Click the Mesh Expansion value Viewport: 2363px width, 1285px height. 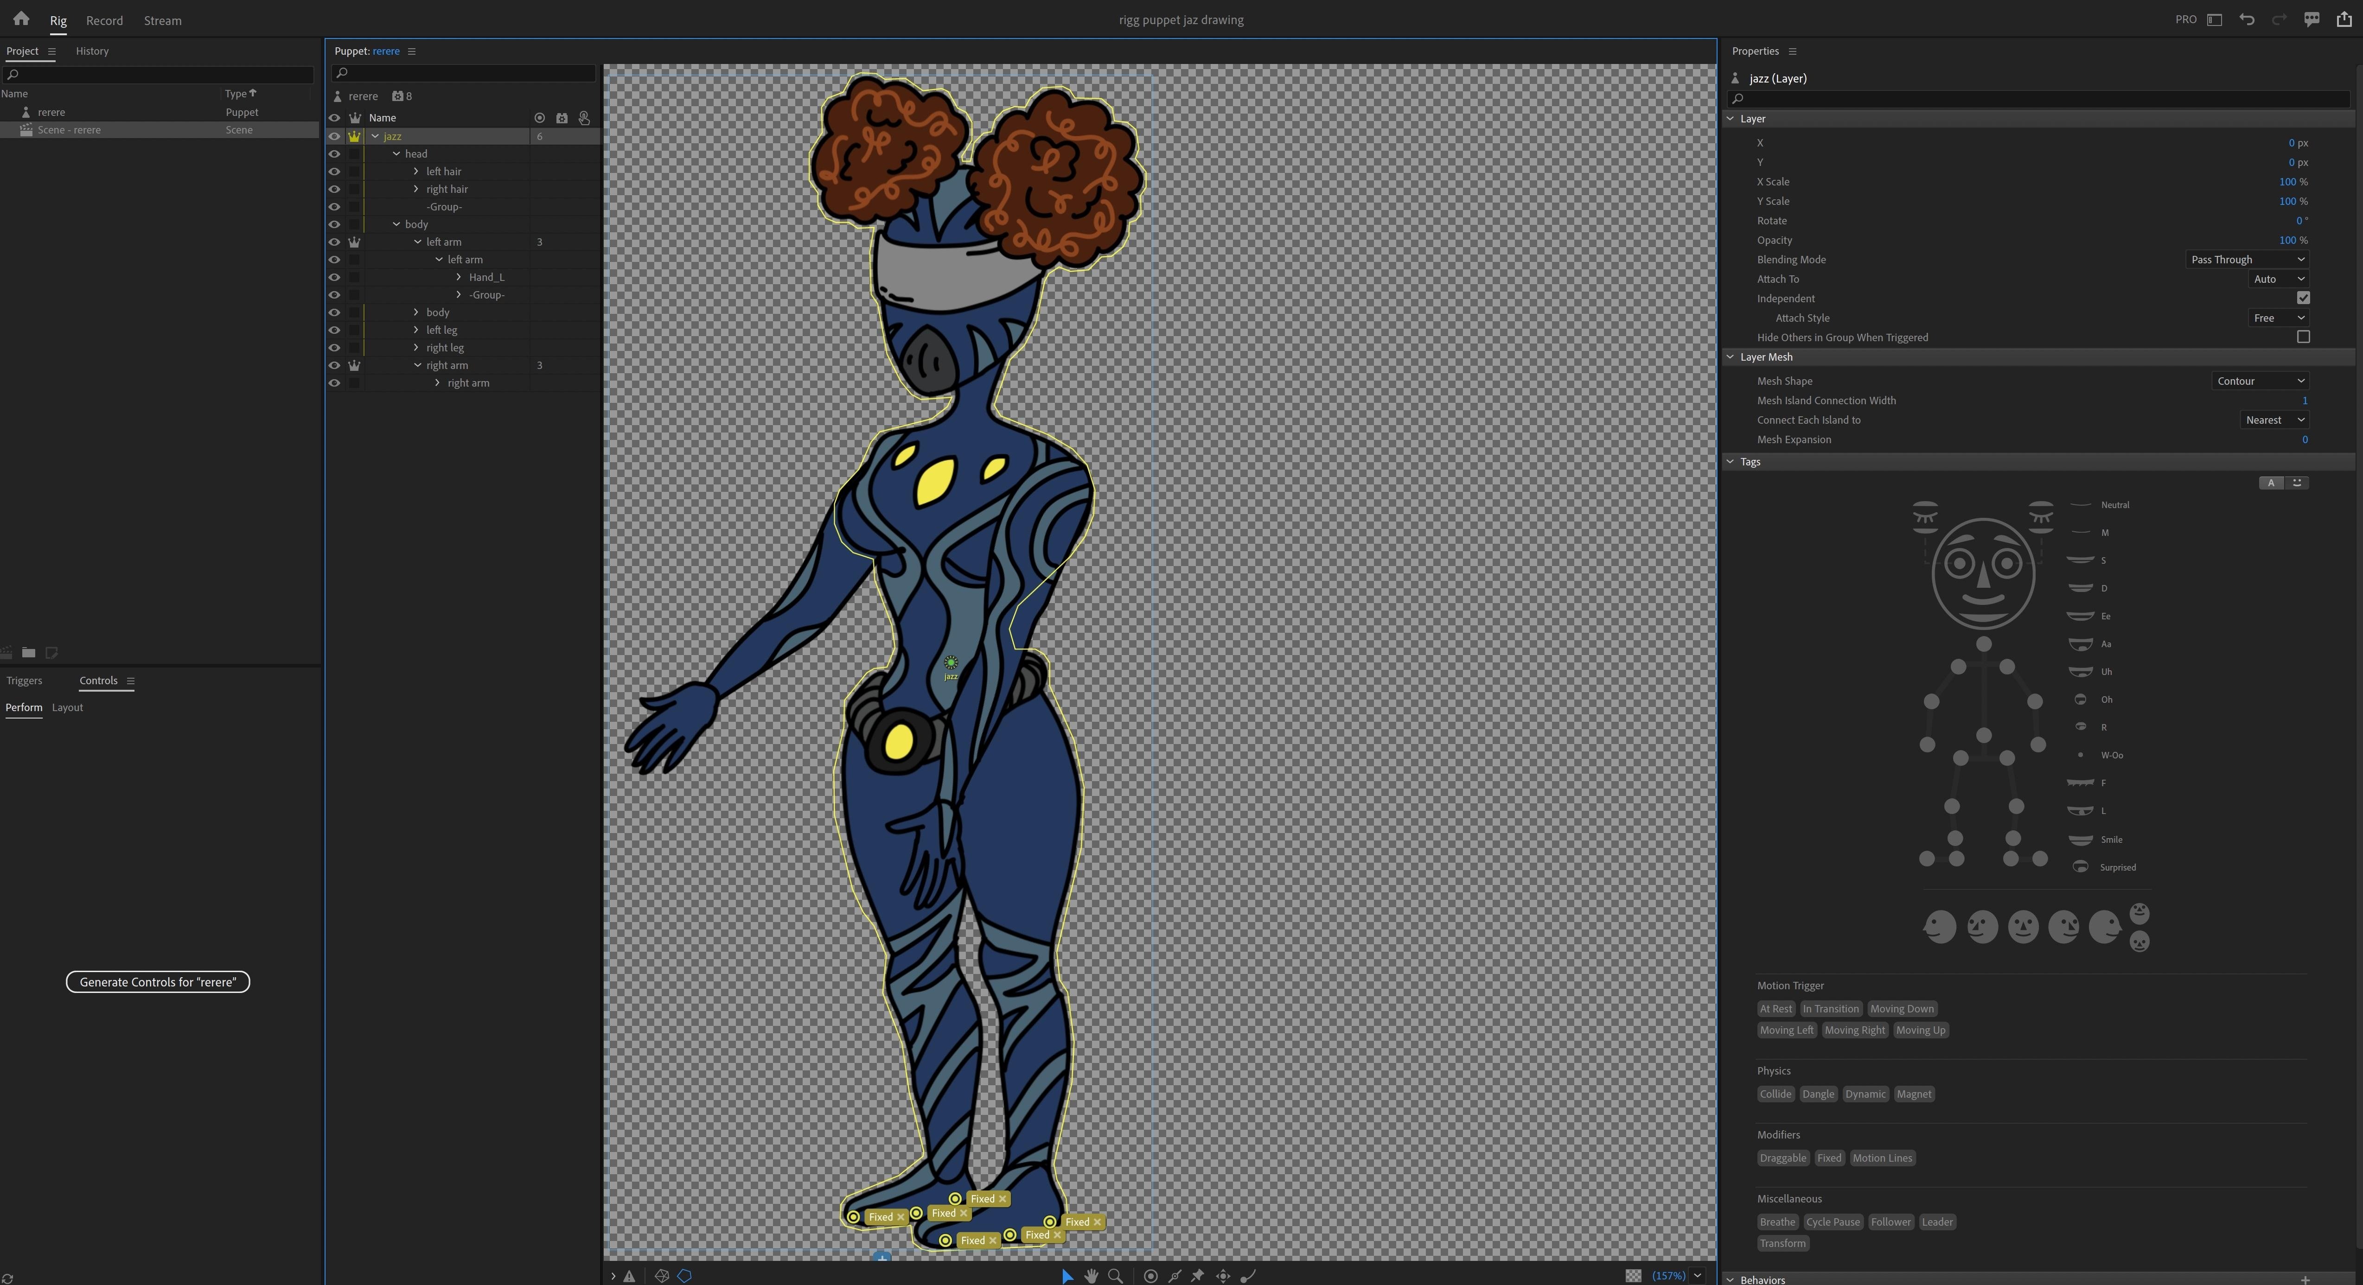[x=2304, y=439]
